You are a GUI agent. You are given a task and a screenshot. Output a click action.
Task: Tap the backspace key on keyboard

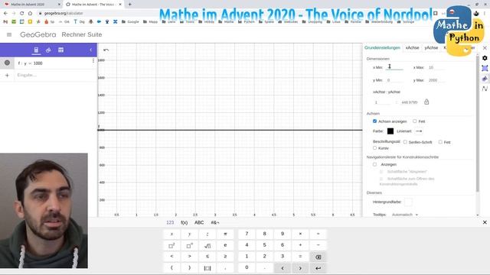pos(318,257)
